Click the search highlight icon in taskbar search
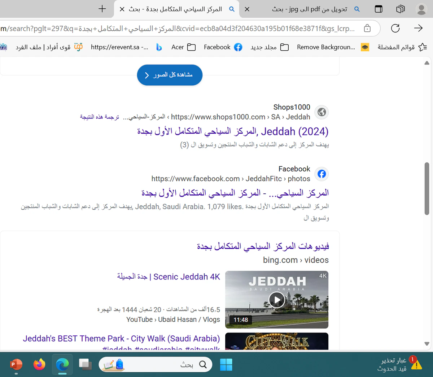Screen dimensions: 433x377 113,364
